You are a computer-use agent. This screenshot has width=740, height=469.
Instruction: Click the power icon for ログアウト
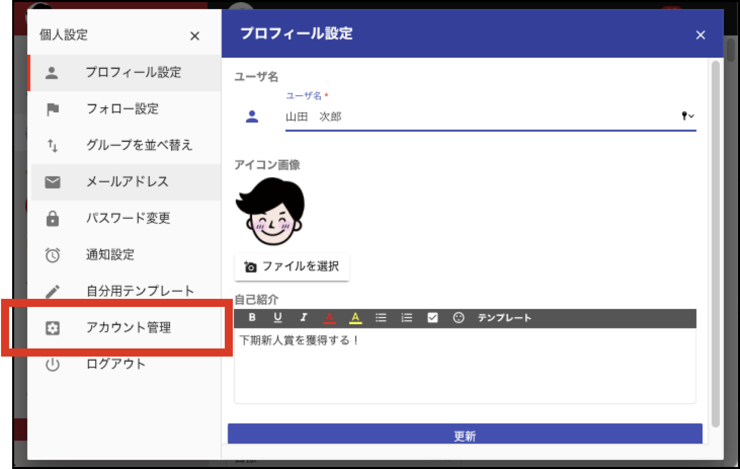(x=53, y=365)
